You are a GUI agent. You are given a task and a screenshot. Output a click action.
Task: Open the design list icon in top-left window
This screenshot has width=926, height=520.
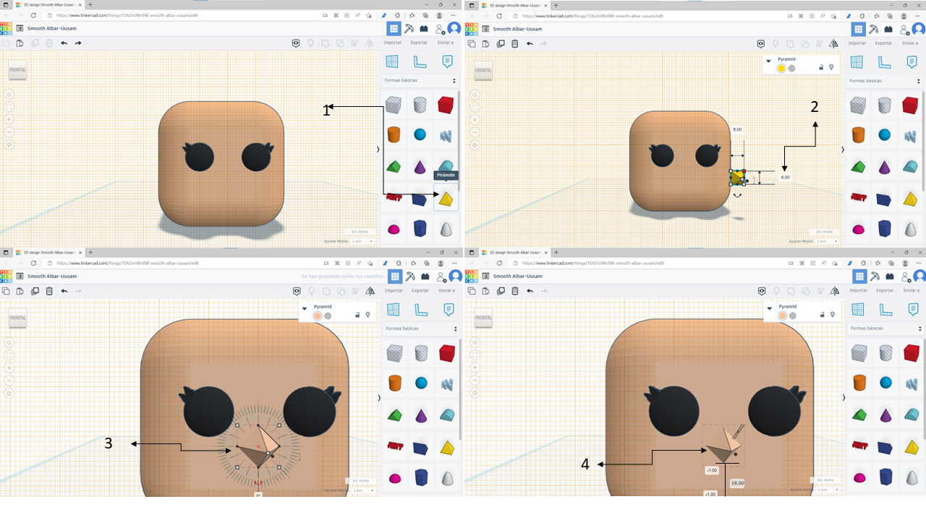(x=20, y=29)
